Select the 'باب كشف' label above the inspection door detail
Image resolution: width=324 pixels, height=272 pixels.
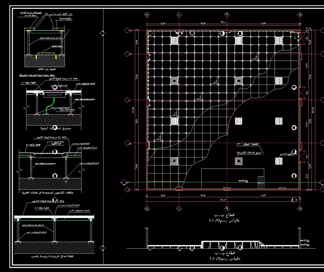pos(62,14)
